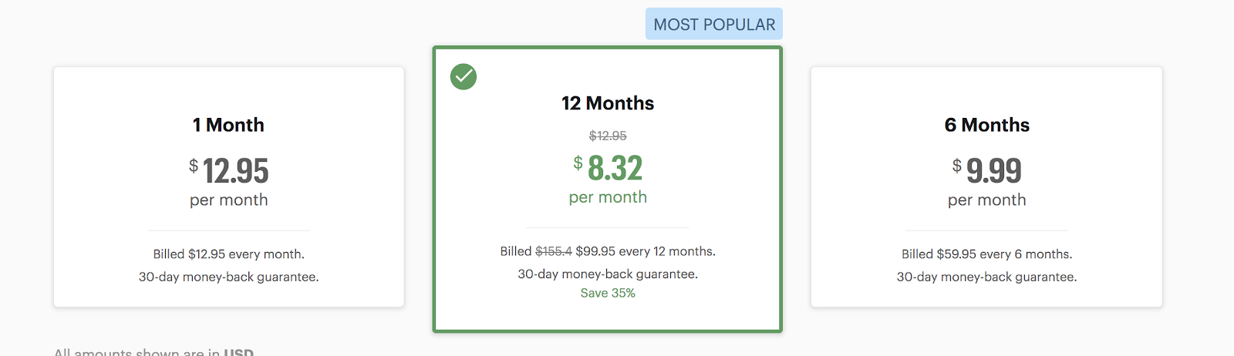Viewport: 1234px width, 356px height.
Task: Select the 6 Months plan card
Action: point(986,186)
